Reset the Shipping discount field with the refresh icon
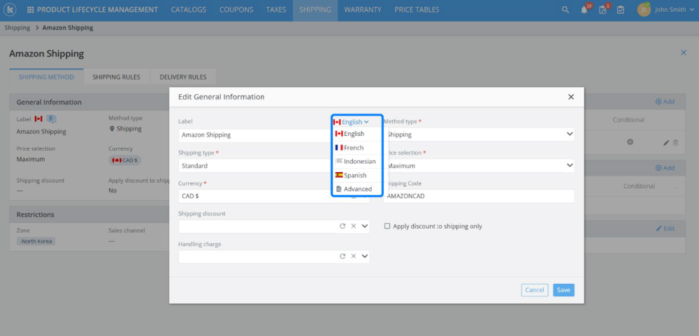 (343, 227)
